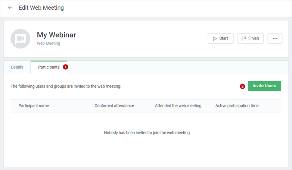Image resolution: width=292 pixels, height=170 pixels.
Task: Click the webinar video camera avatar icon
Action: (x=20, y=39)
